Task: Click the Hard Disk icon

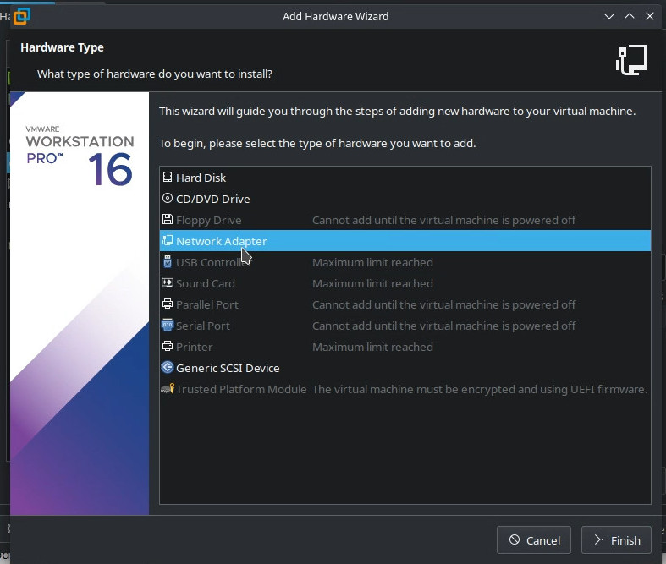Action: (x=168, y=178)
